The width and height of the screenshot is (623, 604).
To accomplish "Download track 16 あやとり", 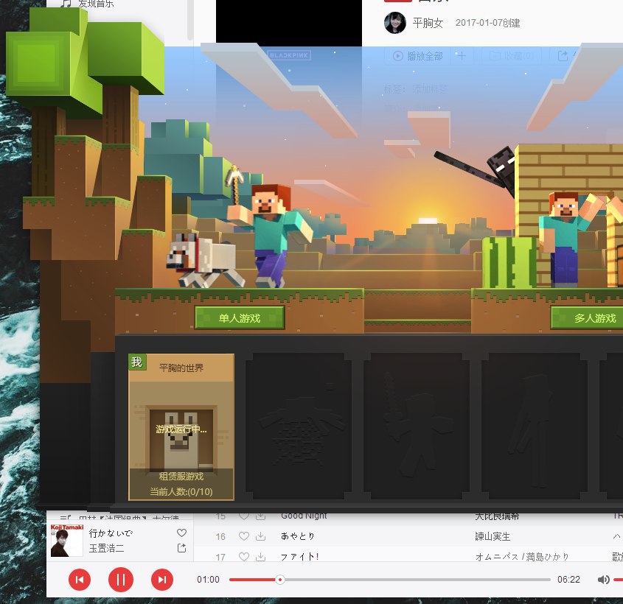I will point(260,536).
